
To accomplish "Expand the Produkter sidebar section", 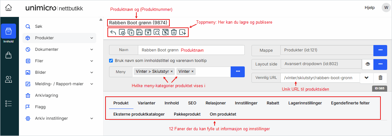I will [92, 38].
